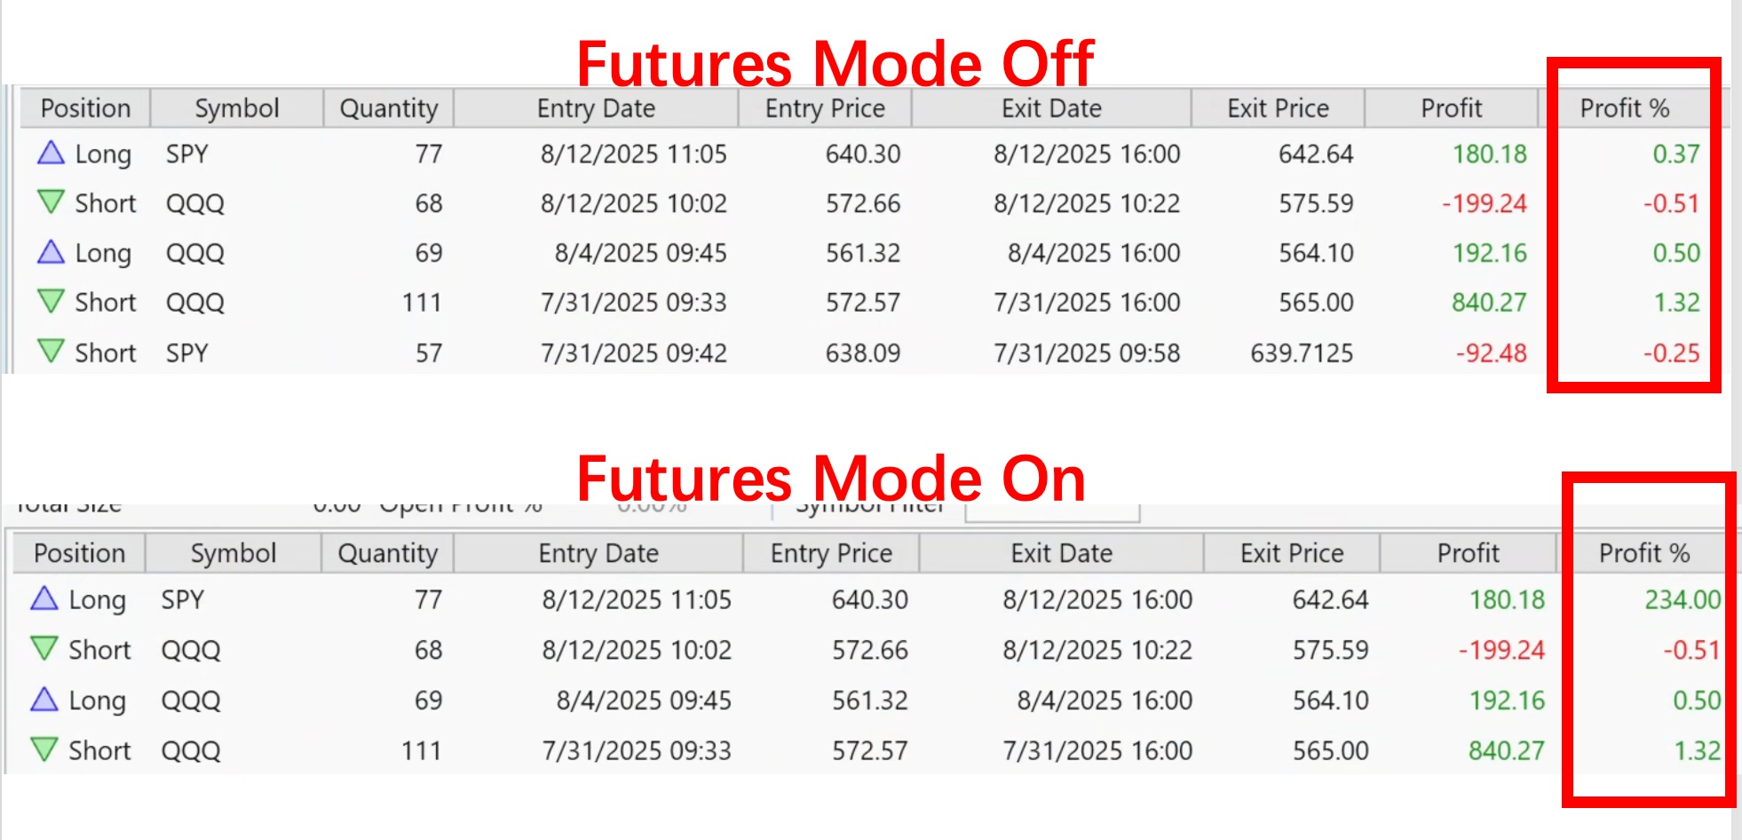This screenshot has width=1742, height=840.
Task: Sort top table by Profit % column header
Action: coord(1624,108)
